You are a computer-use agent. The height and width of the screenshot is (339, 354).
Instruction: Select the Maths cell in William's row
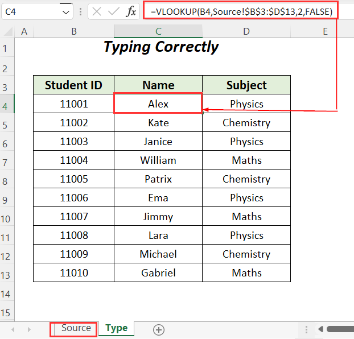(x=246, y=160)
